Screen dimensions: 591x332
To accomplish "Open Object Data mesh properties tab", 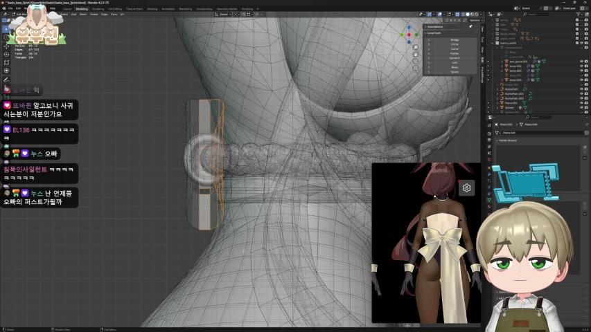I will [x=489, y=201].
